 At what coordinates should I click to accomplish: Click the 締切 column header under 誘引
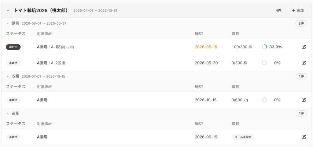click(x=199, y=33)
